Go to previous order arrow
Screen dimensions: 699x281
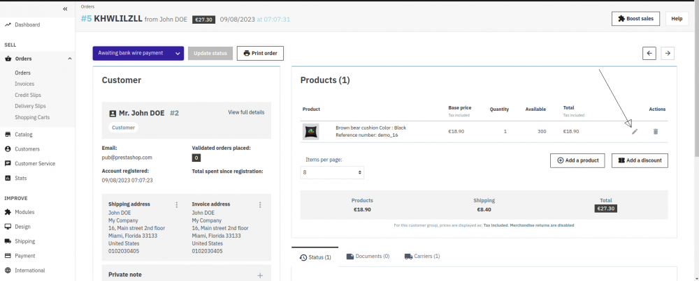(x=649, y=53)
